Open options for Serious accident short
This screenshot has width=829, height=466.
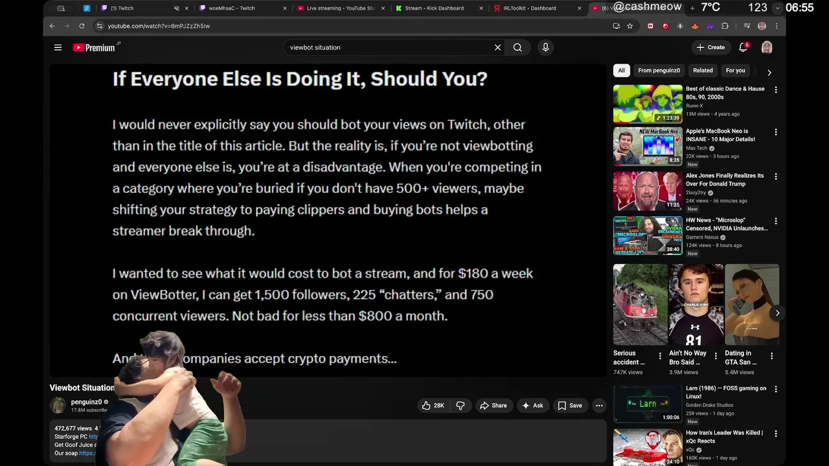(660, 356)
